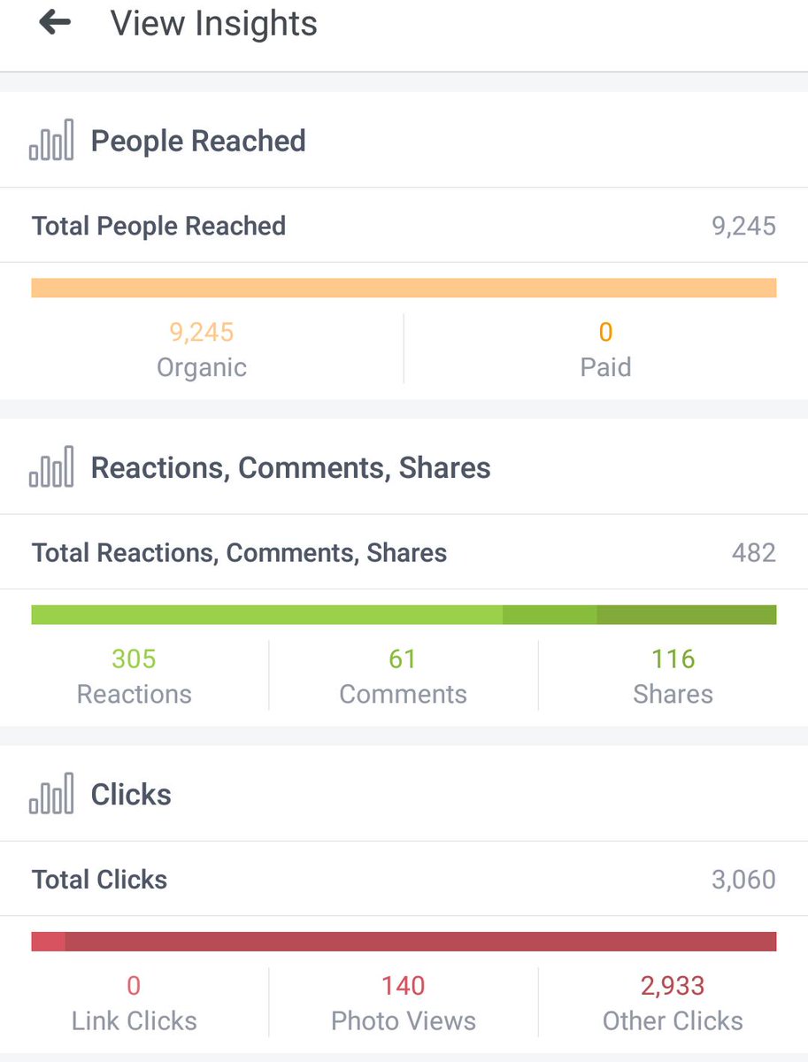Image resolution: width=808 pixels, height=1062 pixels.
Task: Select the 305 Reactions stat
Action: tap(134, 675)
